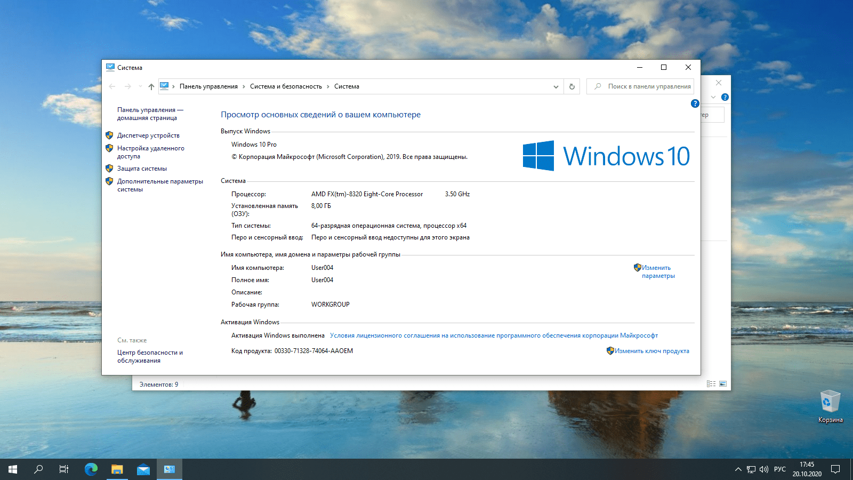Viewport: 853px width, 480px height.
Task: Expand chevron after 'Панель управления' breadcrumb
Action: point(244,86)
